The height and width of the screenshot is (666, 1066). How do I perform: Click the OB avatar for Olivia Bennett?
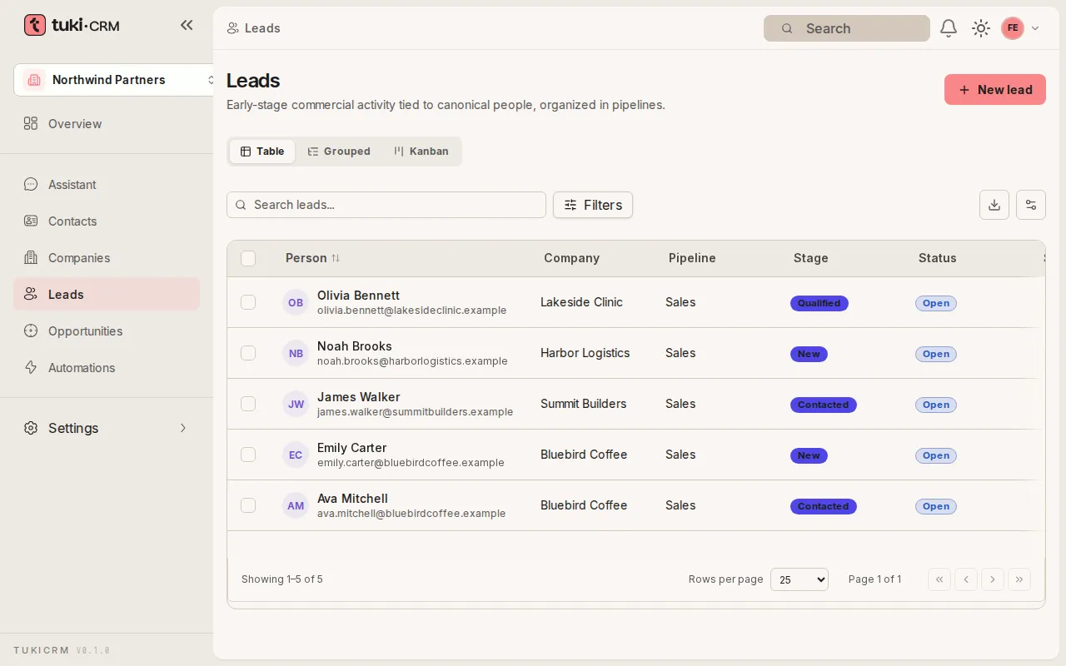pyautogui.click(x=296, y=302)
